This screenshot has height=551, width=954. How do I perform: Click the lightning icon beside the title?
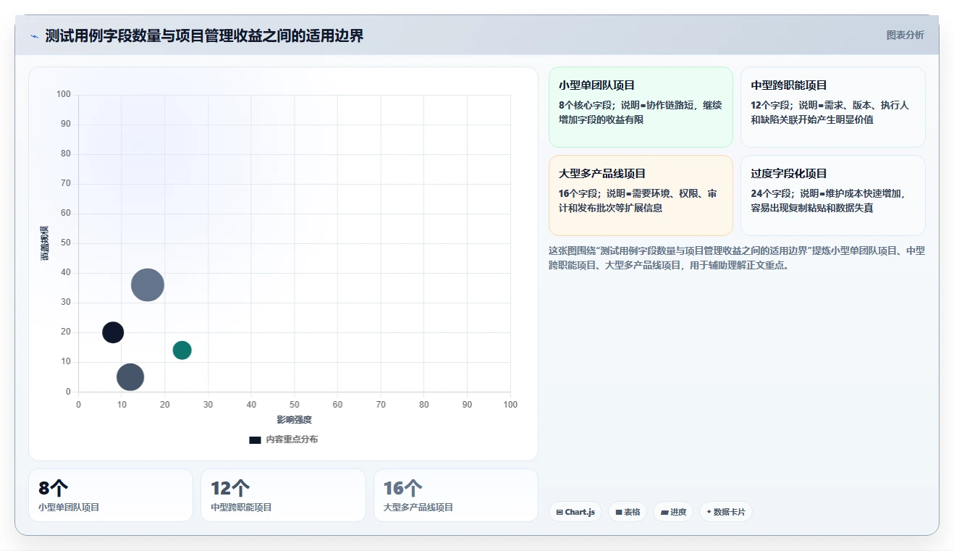(34, 36)
